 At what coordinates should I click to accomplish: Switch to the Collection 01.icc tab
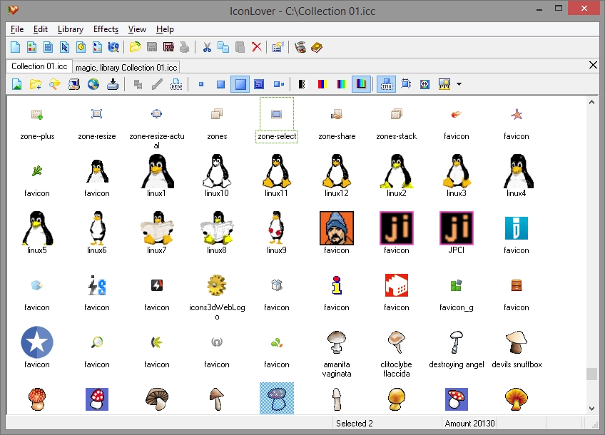[39, 66]
